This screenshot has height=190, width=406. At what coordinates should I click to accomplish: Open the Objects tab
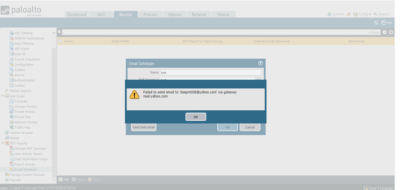(174, 15)
